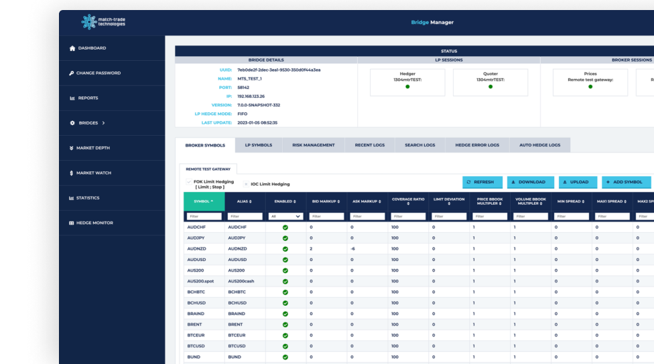Click the Hedge Monitor grid icon

point(71,223)
